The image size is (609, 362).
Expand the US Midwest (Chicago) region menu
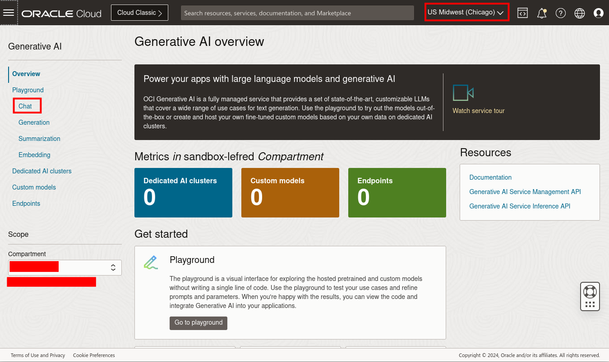[466, 12]
